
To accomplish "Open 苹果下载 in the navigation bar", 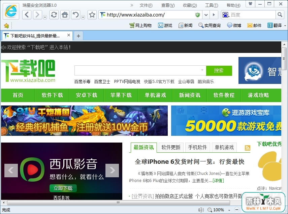I will point(121,95).
